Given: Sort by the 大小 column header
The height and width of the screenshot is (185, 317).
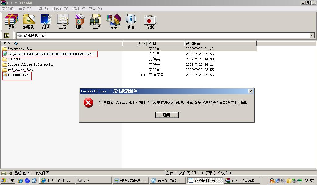Looking at the screenshot, I should (134, 43).
